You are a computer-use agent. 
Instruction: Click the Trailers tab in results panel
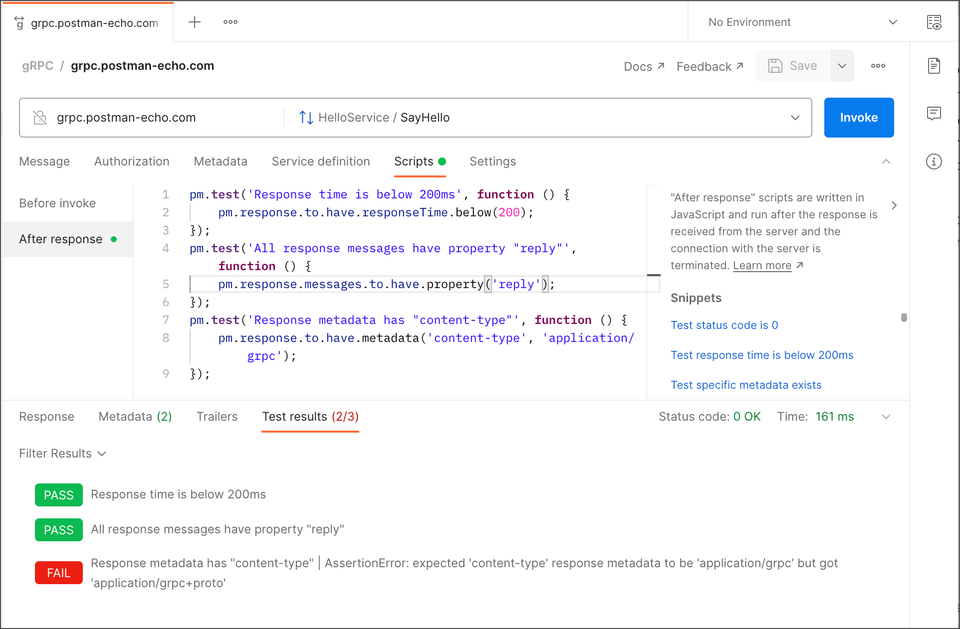pyautogui.click(x=217, y=416)
